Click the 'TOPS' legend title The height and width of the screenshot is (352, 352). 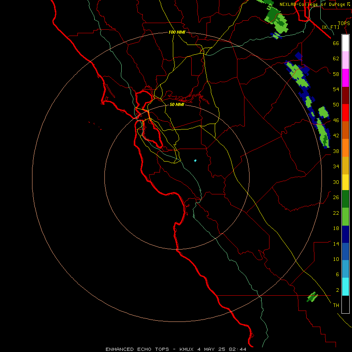[344, 23]
